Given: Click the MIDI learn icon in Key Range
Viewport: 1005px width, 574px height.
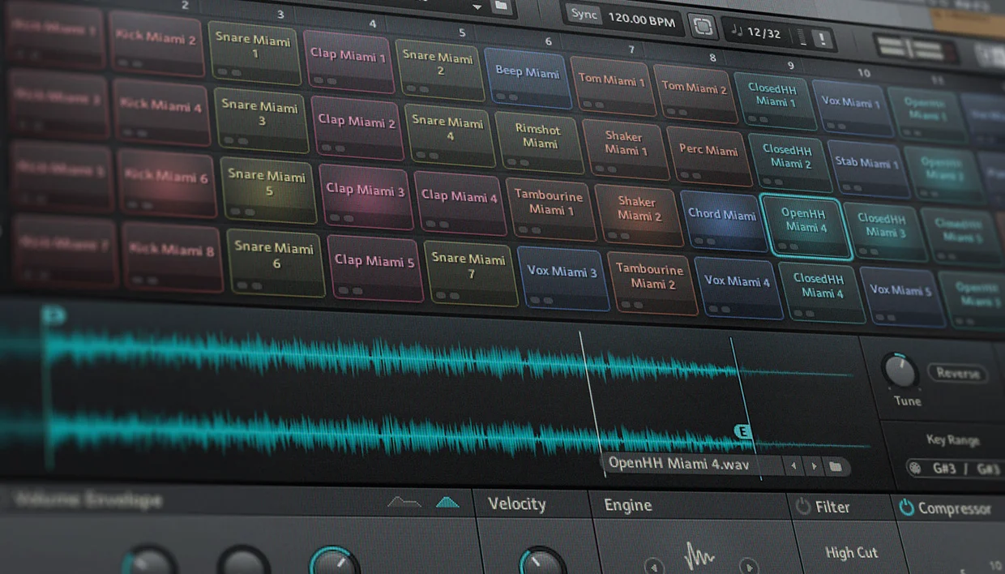Looking at the screenshot, I should pos(916,468).
